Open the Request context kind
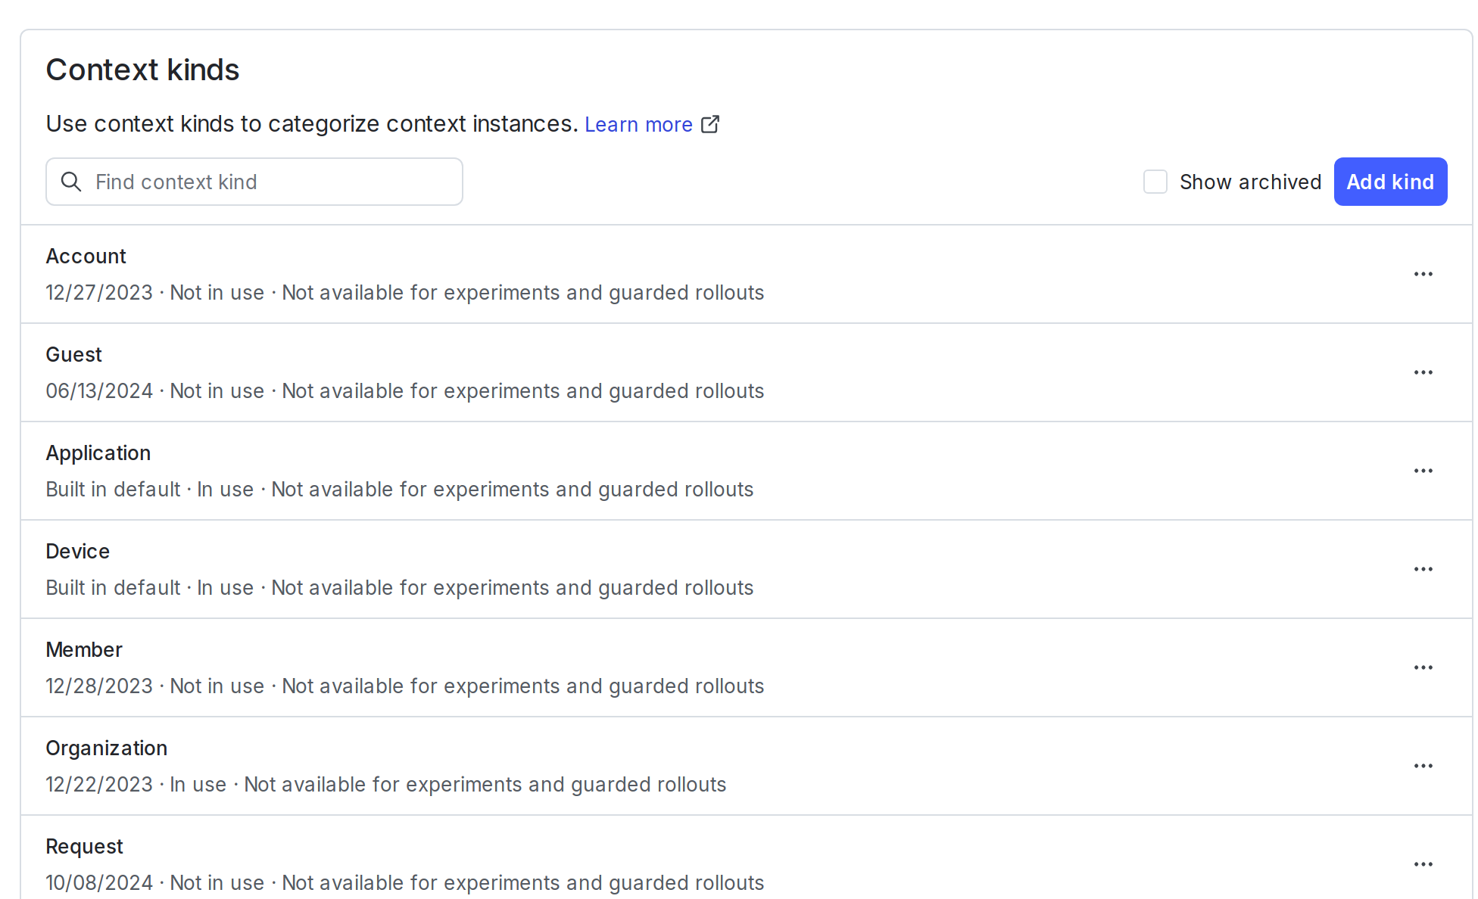The image size is (1478, 899). click(84, 846)
